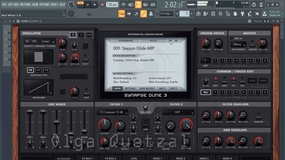285x160 pixels.
Task: Open the Filter 2 OFF type dropdown
Action: [x=178, y=112]
